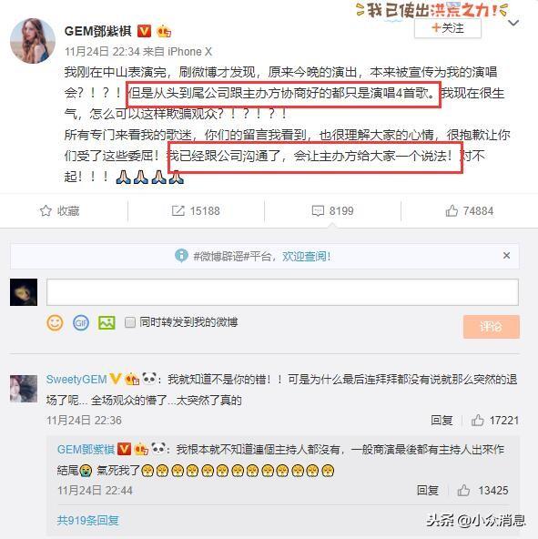Submit the comment with 评论 button
Screen dimensions: 538x539
coord(492,327)
